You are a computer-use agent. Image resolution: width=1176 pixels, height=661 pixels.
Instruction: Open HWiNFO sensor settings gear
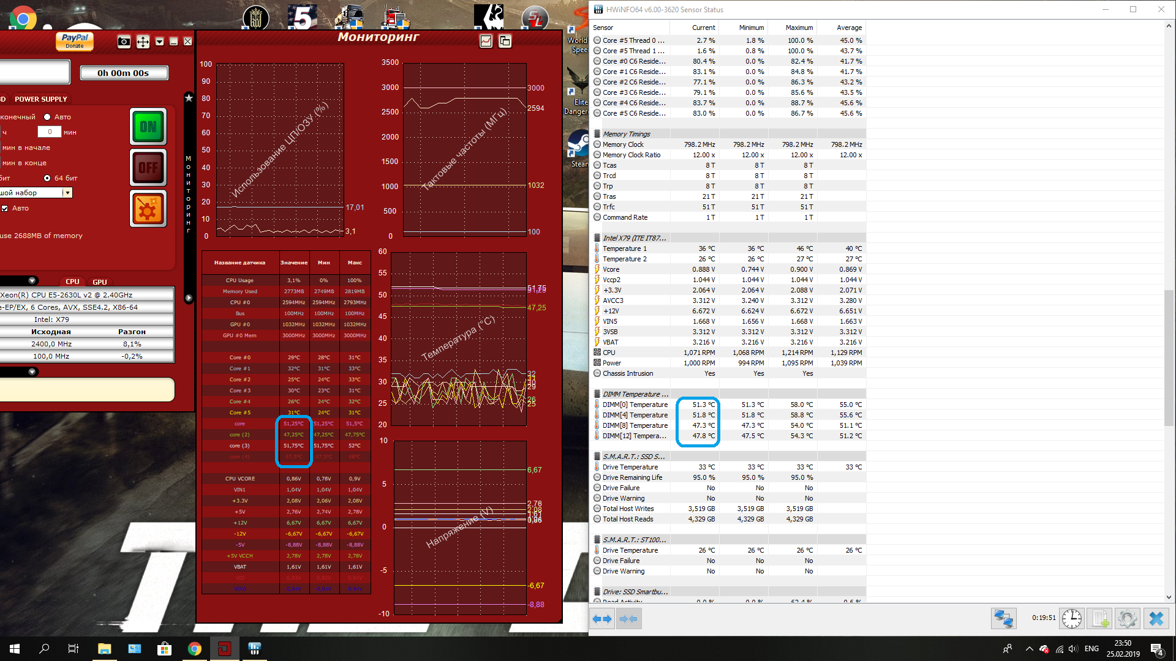(x=1127, y=619)
